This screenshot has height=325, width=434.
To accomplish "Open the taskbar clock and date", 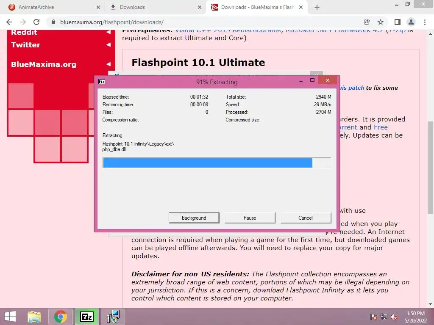I will coord(416,317).
